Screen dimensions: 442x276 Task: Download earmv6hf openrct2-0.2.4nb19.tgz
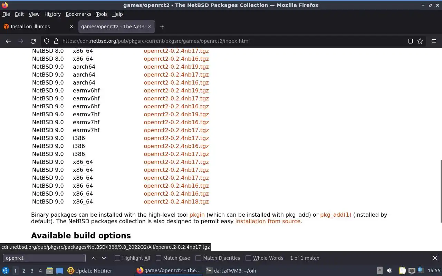pos(176,90)
